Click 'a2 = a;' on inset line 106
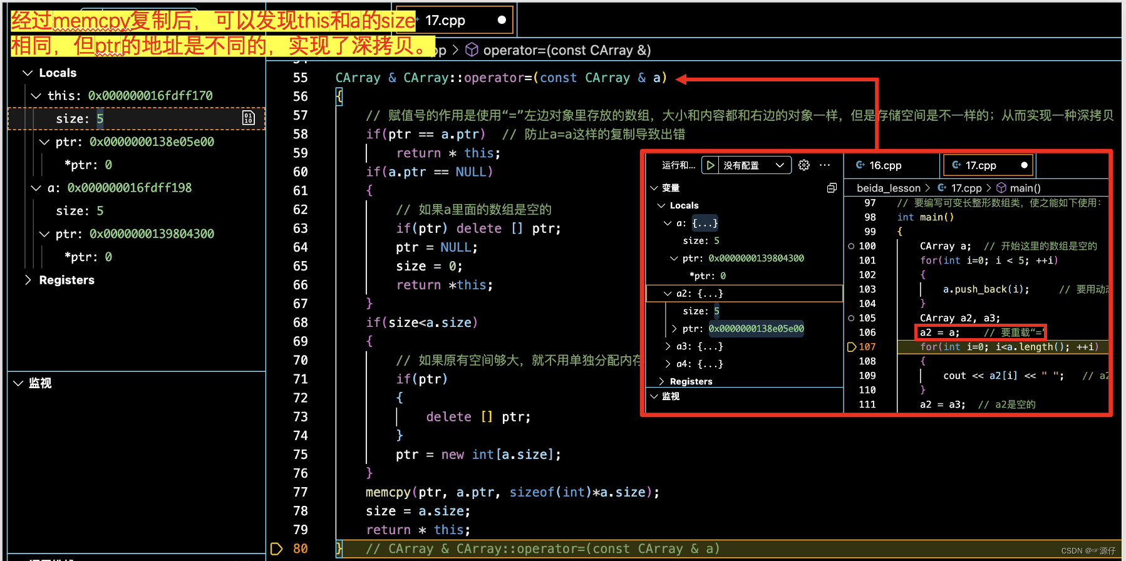Image resolution: width=1126 pixels, height=561 pixels. point(939,332)
